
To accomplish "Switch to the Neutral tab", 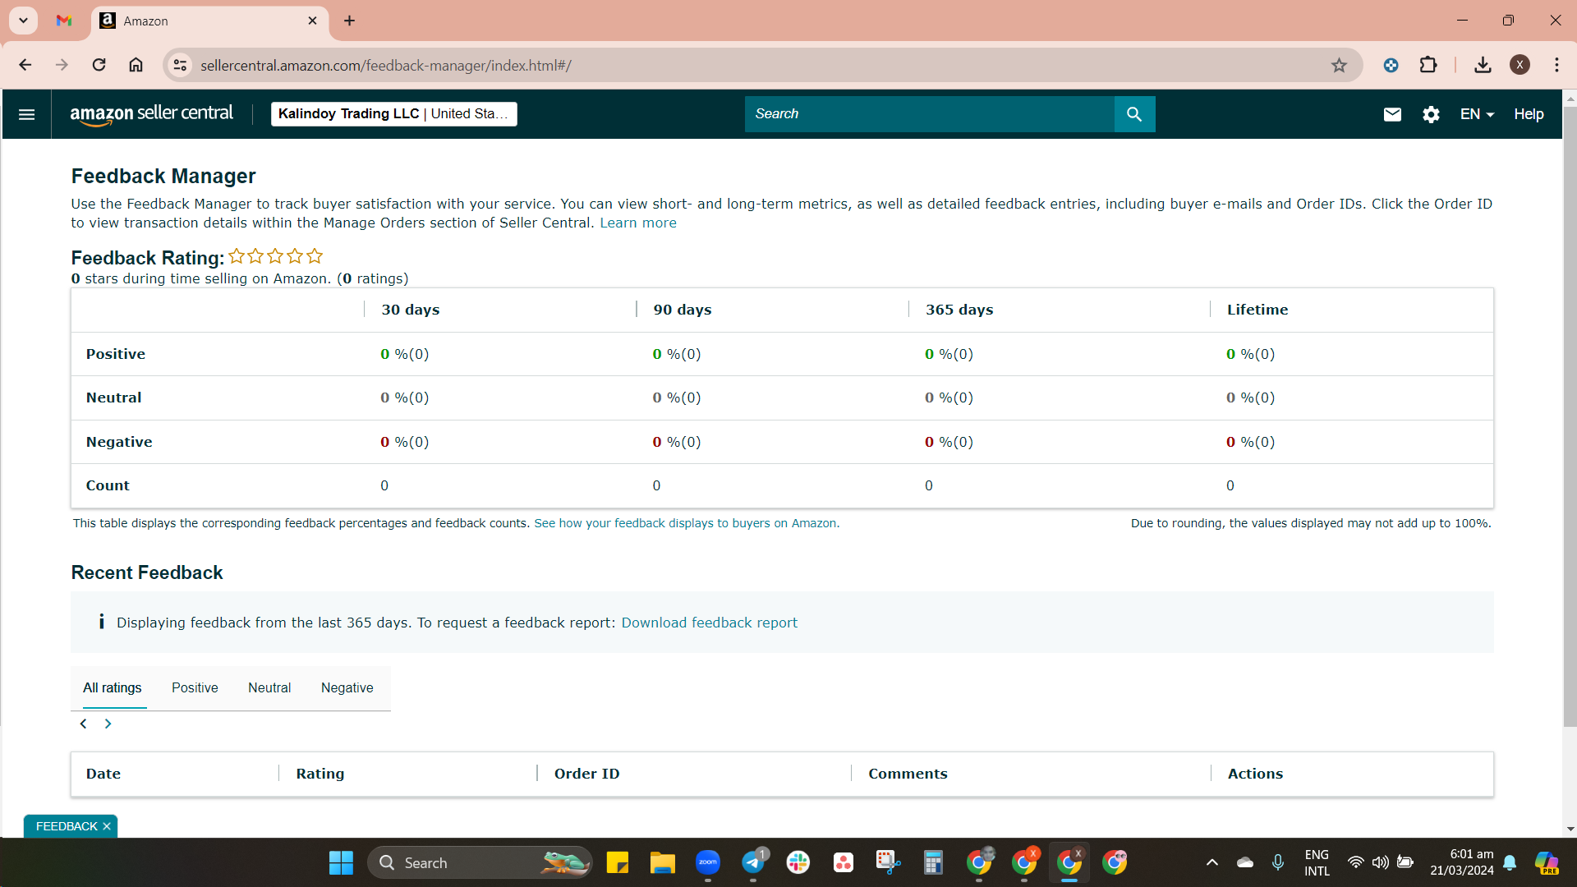I will point(269,688).
